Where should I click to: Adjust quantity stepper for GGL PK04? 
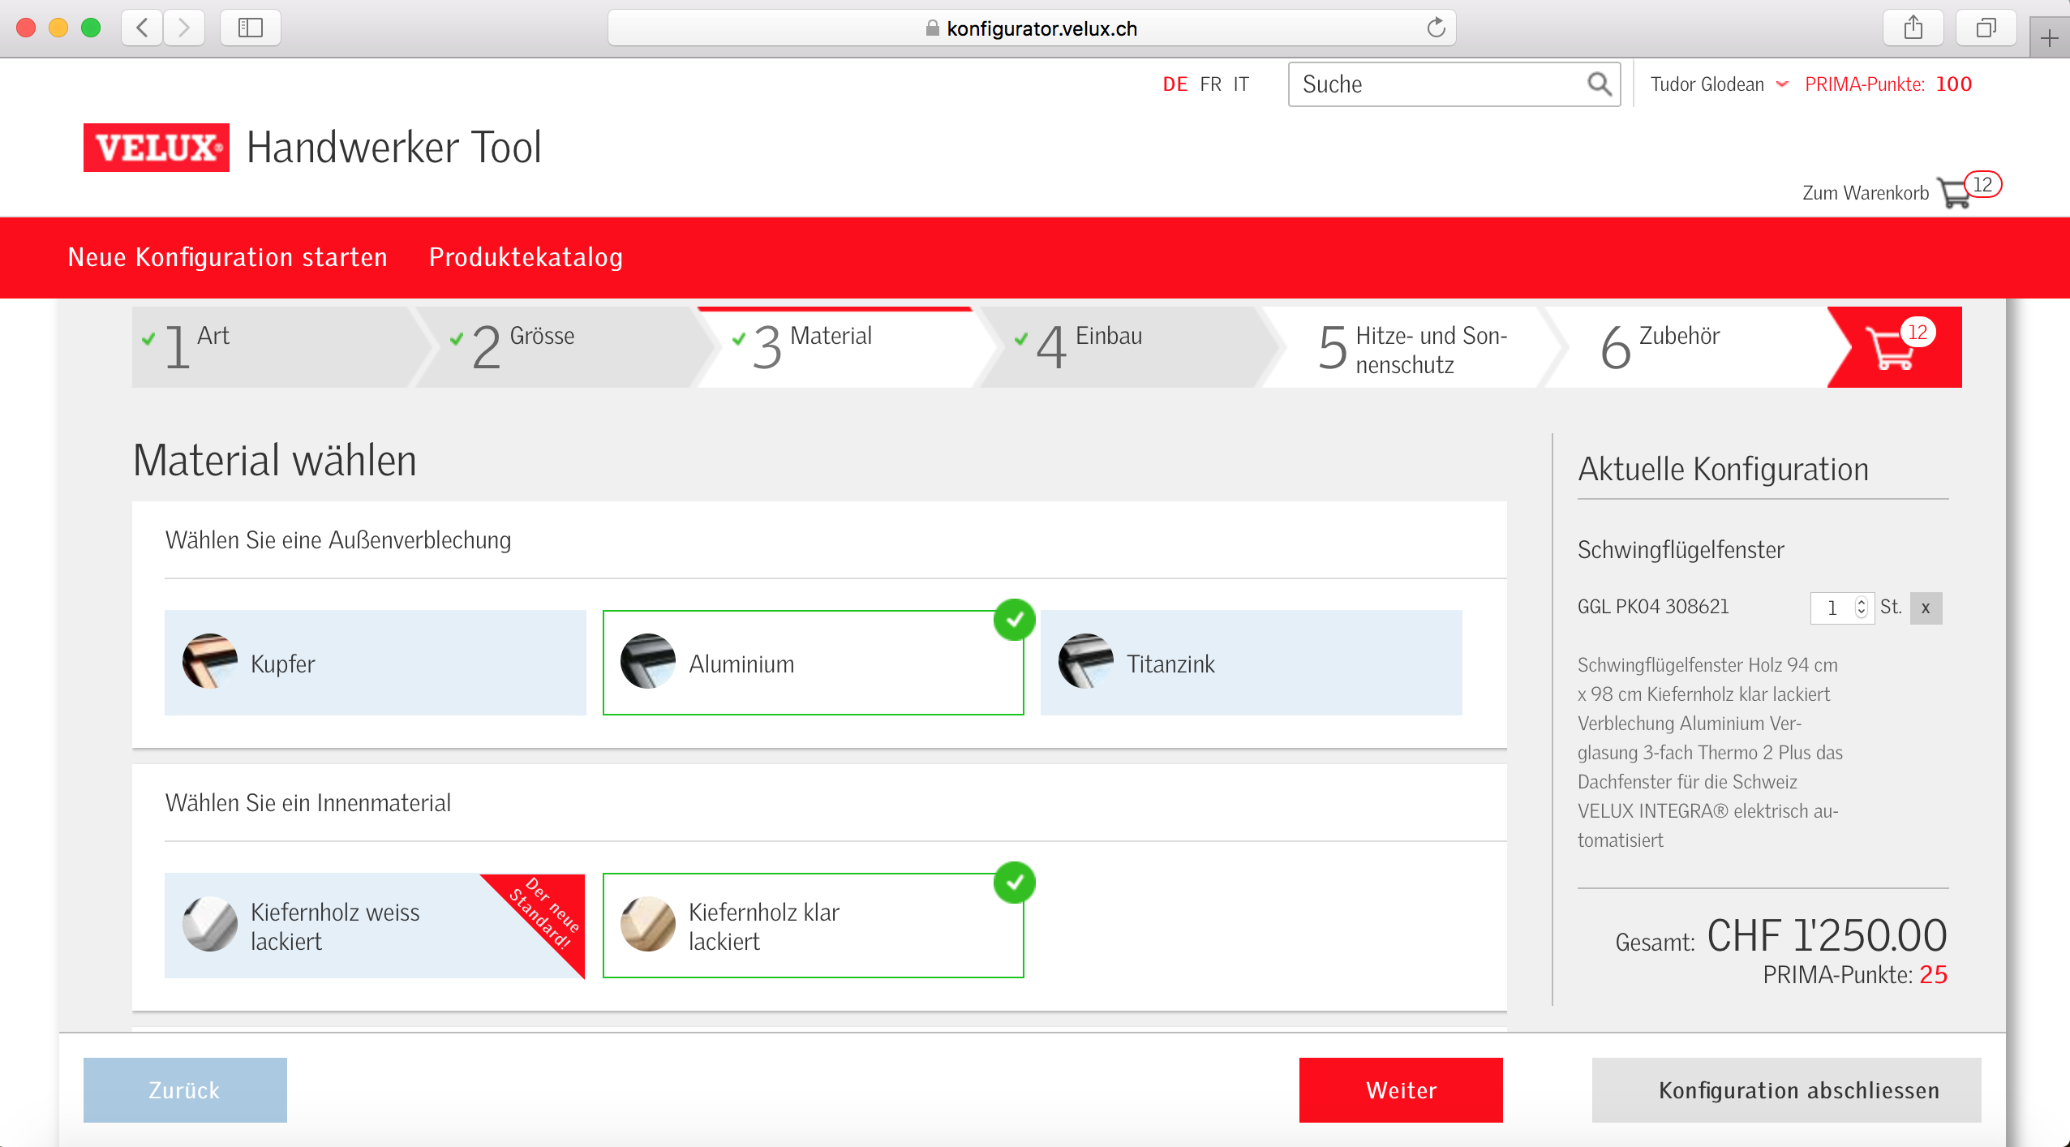click(1861, 608)
